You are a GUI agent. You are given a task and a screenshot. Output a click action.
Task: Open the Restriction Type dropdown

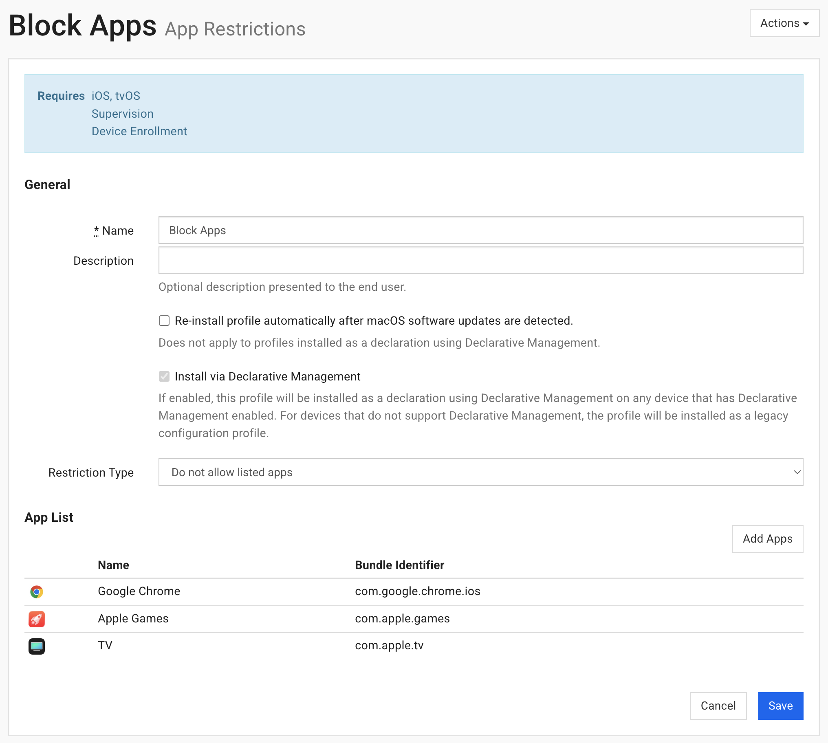coord(480,473)
